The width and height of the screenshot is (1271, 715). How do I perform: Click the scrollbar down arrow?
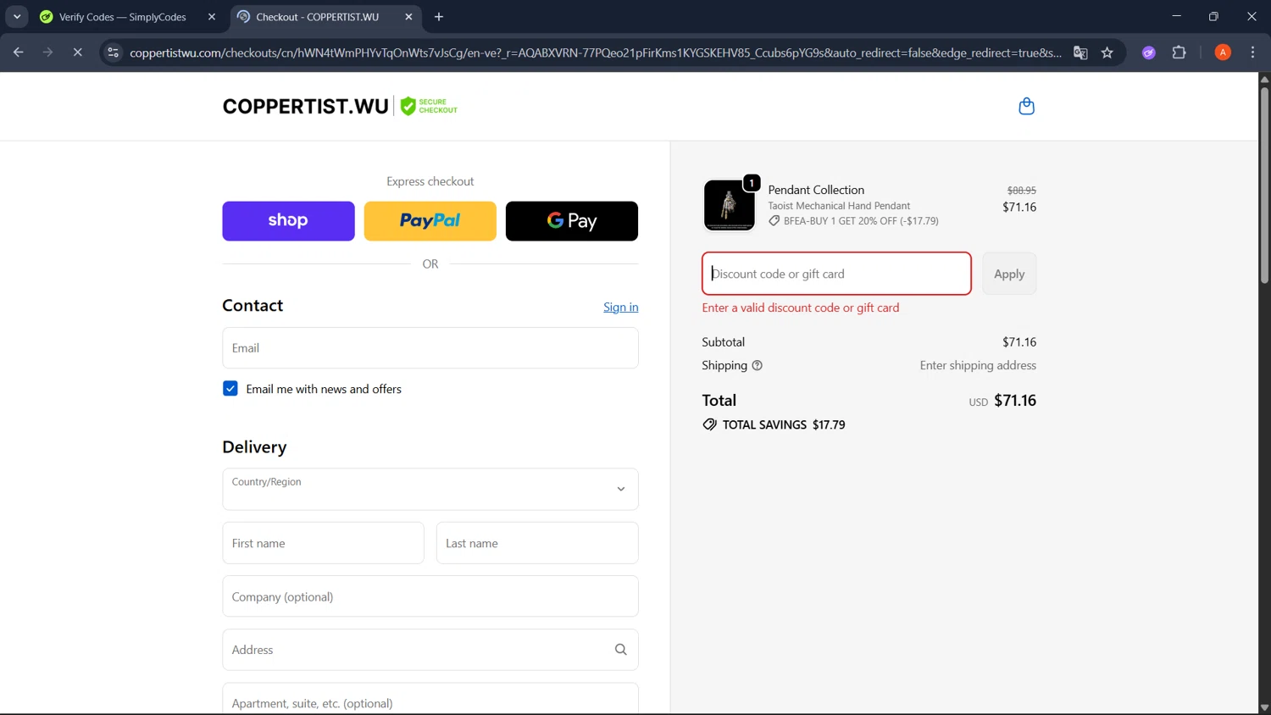coord(1264,707)
